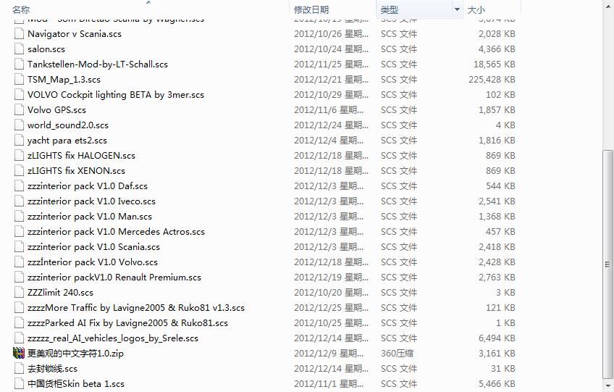Click file icon beside salon.scs
Screen dimensions: 614x392
point(19,49)
